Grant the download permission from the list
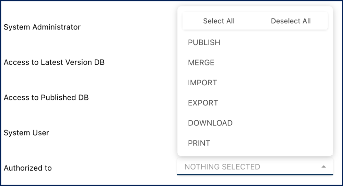The width and height of the screenshot is (343, 186). coord(210,123)
